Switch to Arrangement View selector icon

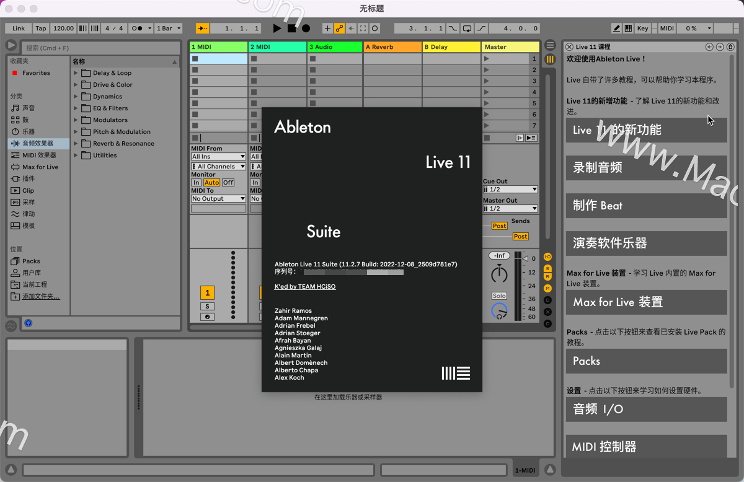(550, 45)
